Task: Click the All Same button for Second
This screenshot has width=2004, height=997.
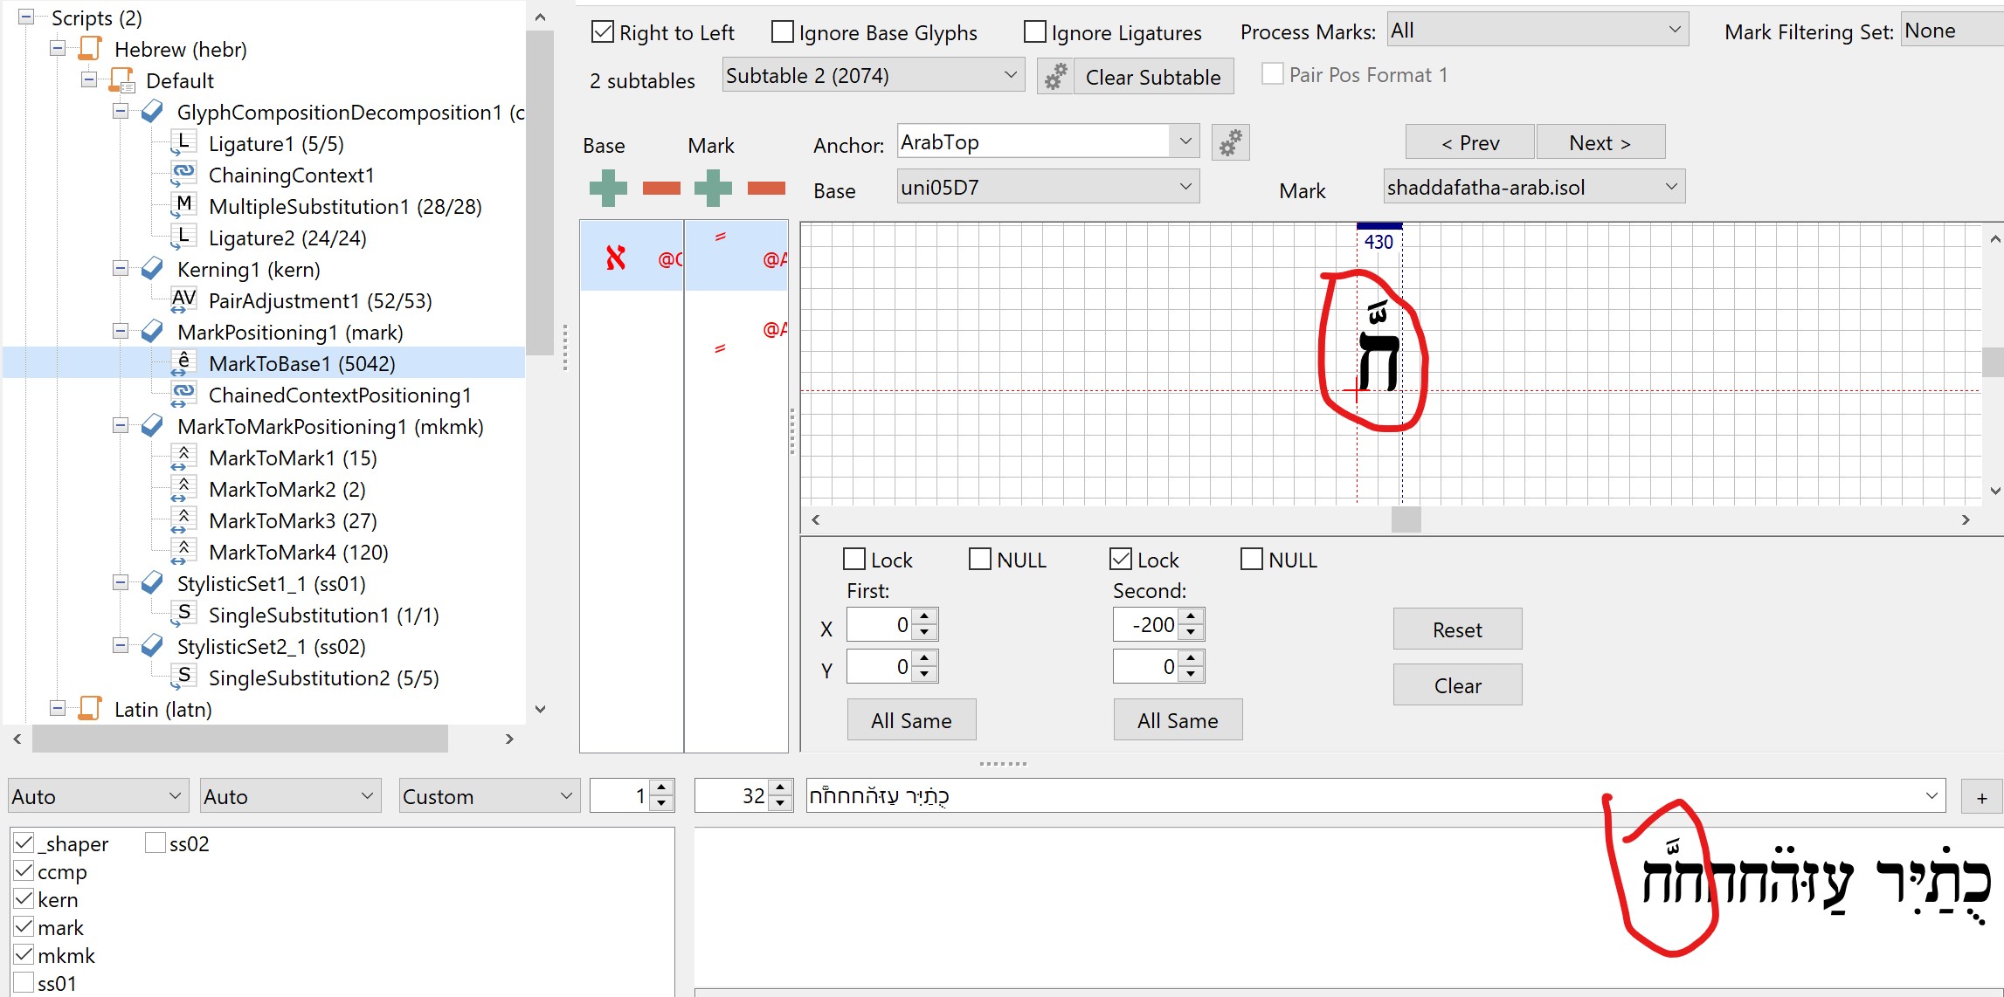Action: coord(1176,719)
